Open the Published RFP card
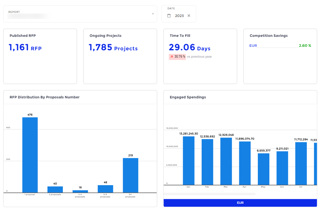 (40, 56)
